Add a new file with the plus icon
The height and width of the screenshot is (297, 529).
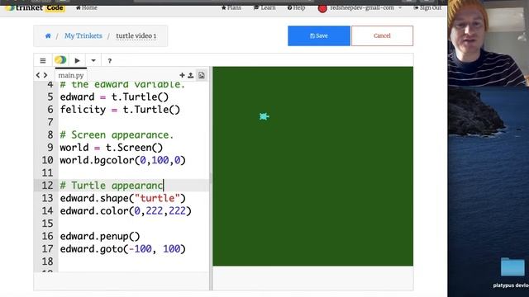point(182,75)
